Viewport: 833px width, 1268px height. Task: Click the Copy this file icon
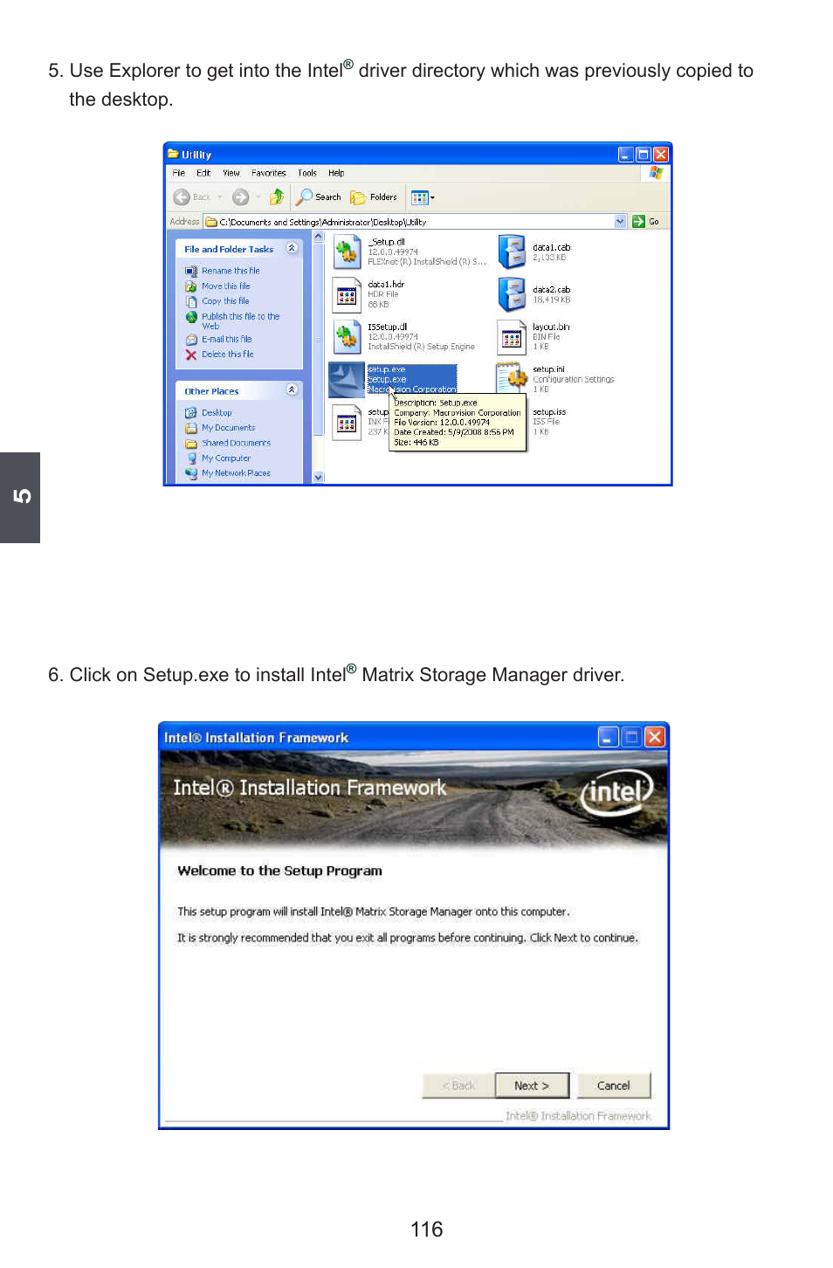tap(191, 301)
